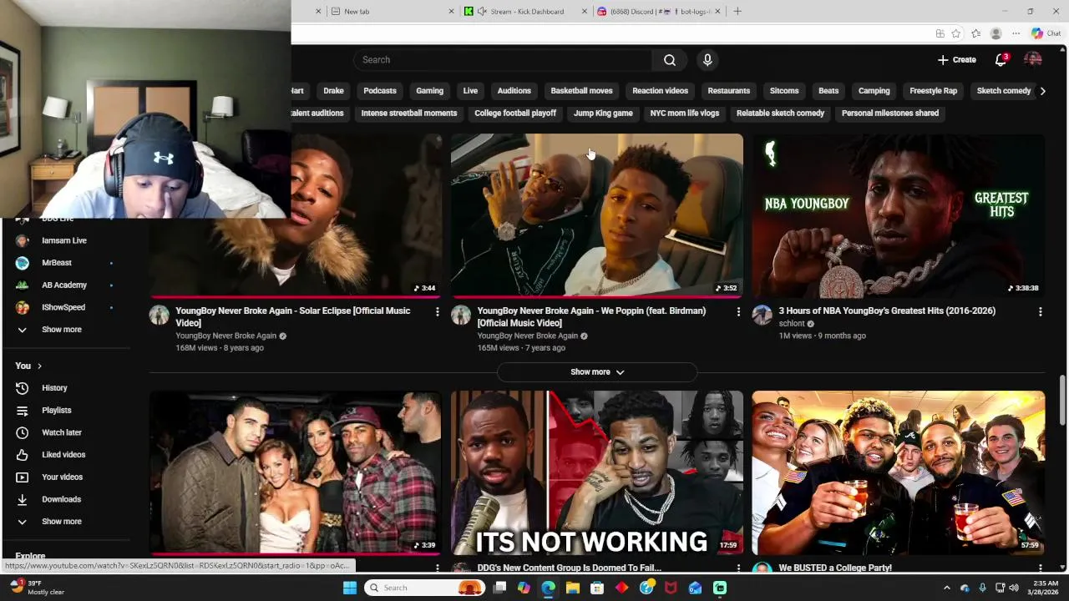Select the Freestyle Rap chip
The width and height of the screenshot is (1069, 601).
pyautogui.click(x=934, y=91)
